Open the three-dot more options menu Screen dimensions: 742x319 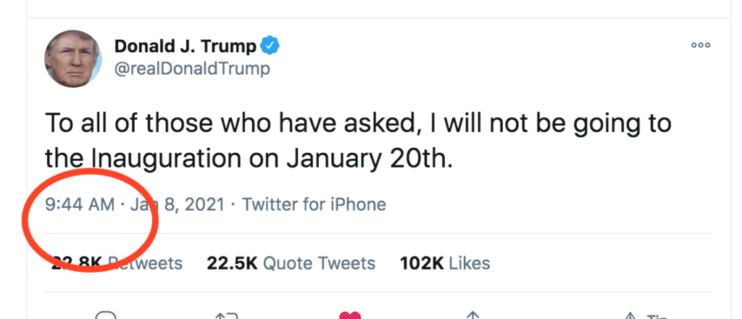click(x=701, y=45)
